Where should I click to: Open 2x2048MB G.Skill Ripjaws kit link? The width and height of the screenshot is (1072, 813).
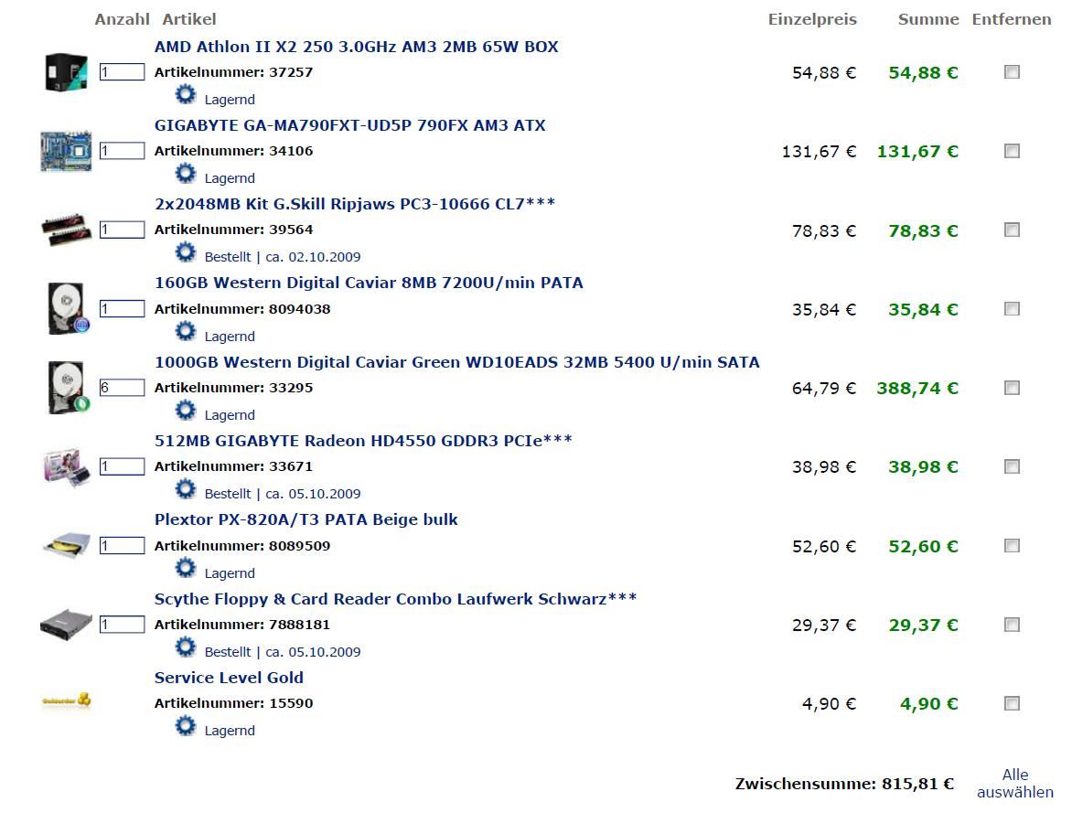tap(355, 204)
